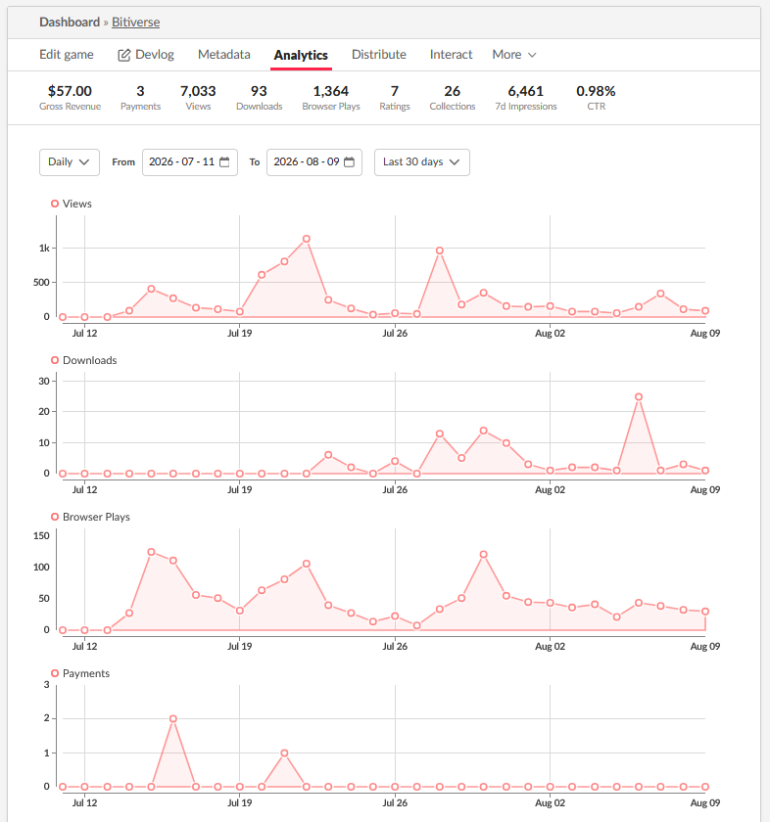Switch to the Distribute tab

click(379, 55)
